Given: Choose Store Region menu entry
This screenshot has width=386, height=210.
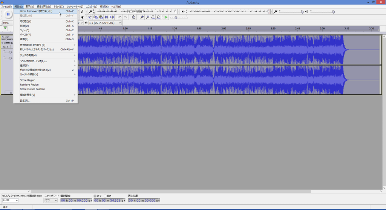Looking at the screenshot, I should tap(46, 80).
